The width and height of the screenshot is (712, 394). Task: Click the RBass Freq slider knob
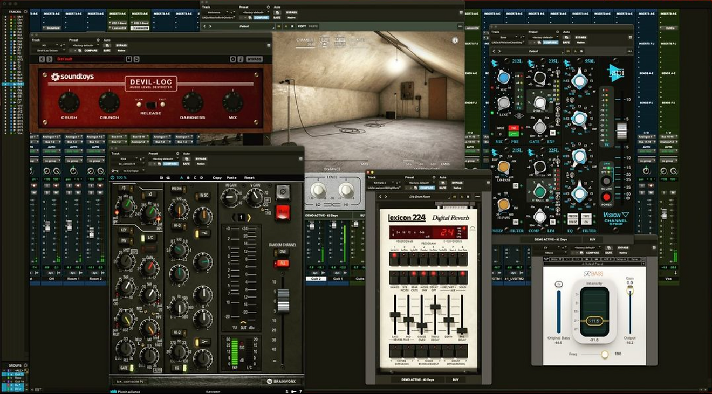pos(605,354)
